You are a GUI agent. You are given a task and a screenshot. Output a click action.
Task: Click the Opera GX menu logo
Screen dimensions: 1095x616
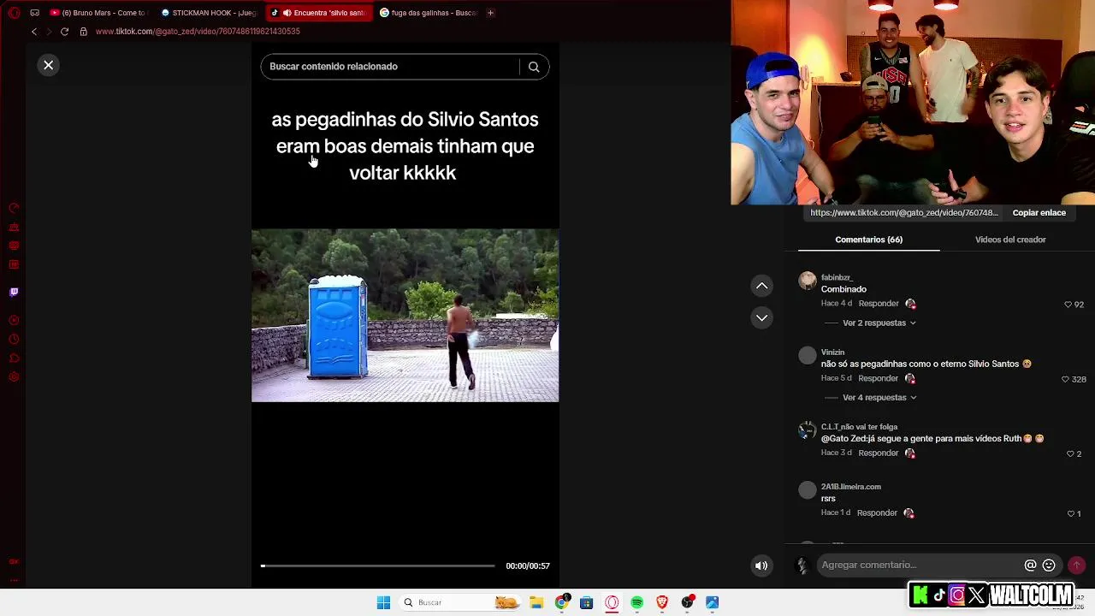pos(14,13)
